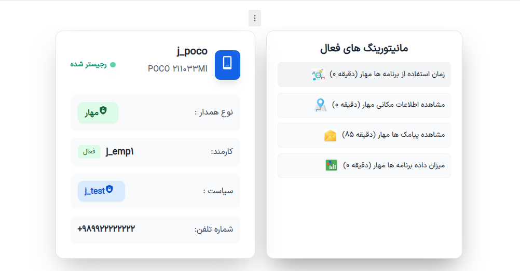Click the فعال status badge
520x271 pixels.
tap(89, 152)
